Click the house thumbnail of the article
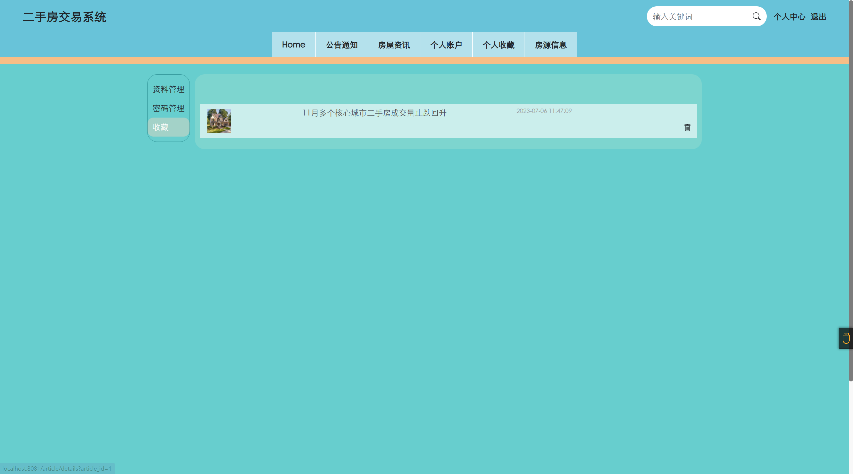Image resolution: width=853 pixels, height=474 pixels. (219, 121)
